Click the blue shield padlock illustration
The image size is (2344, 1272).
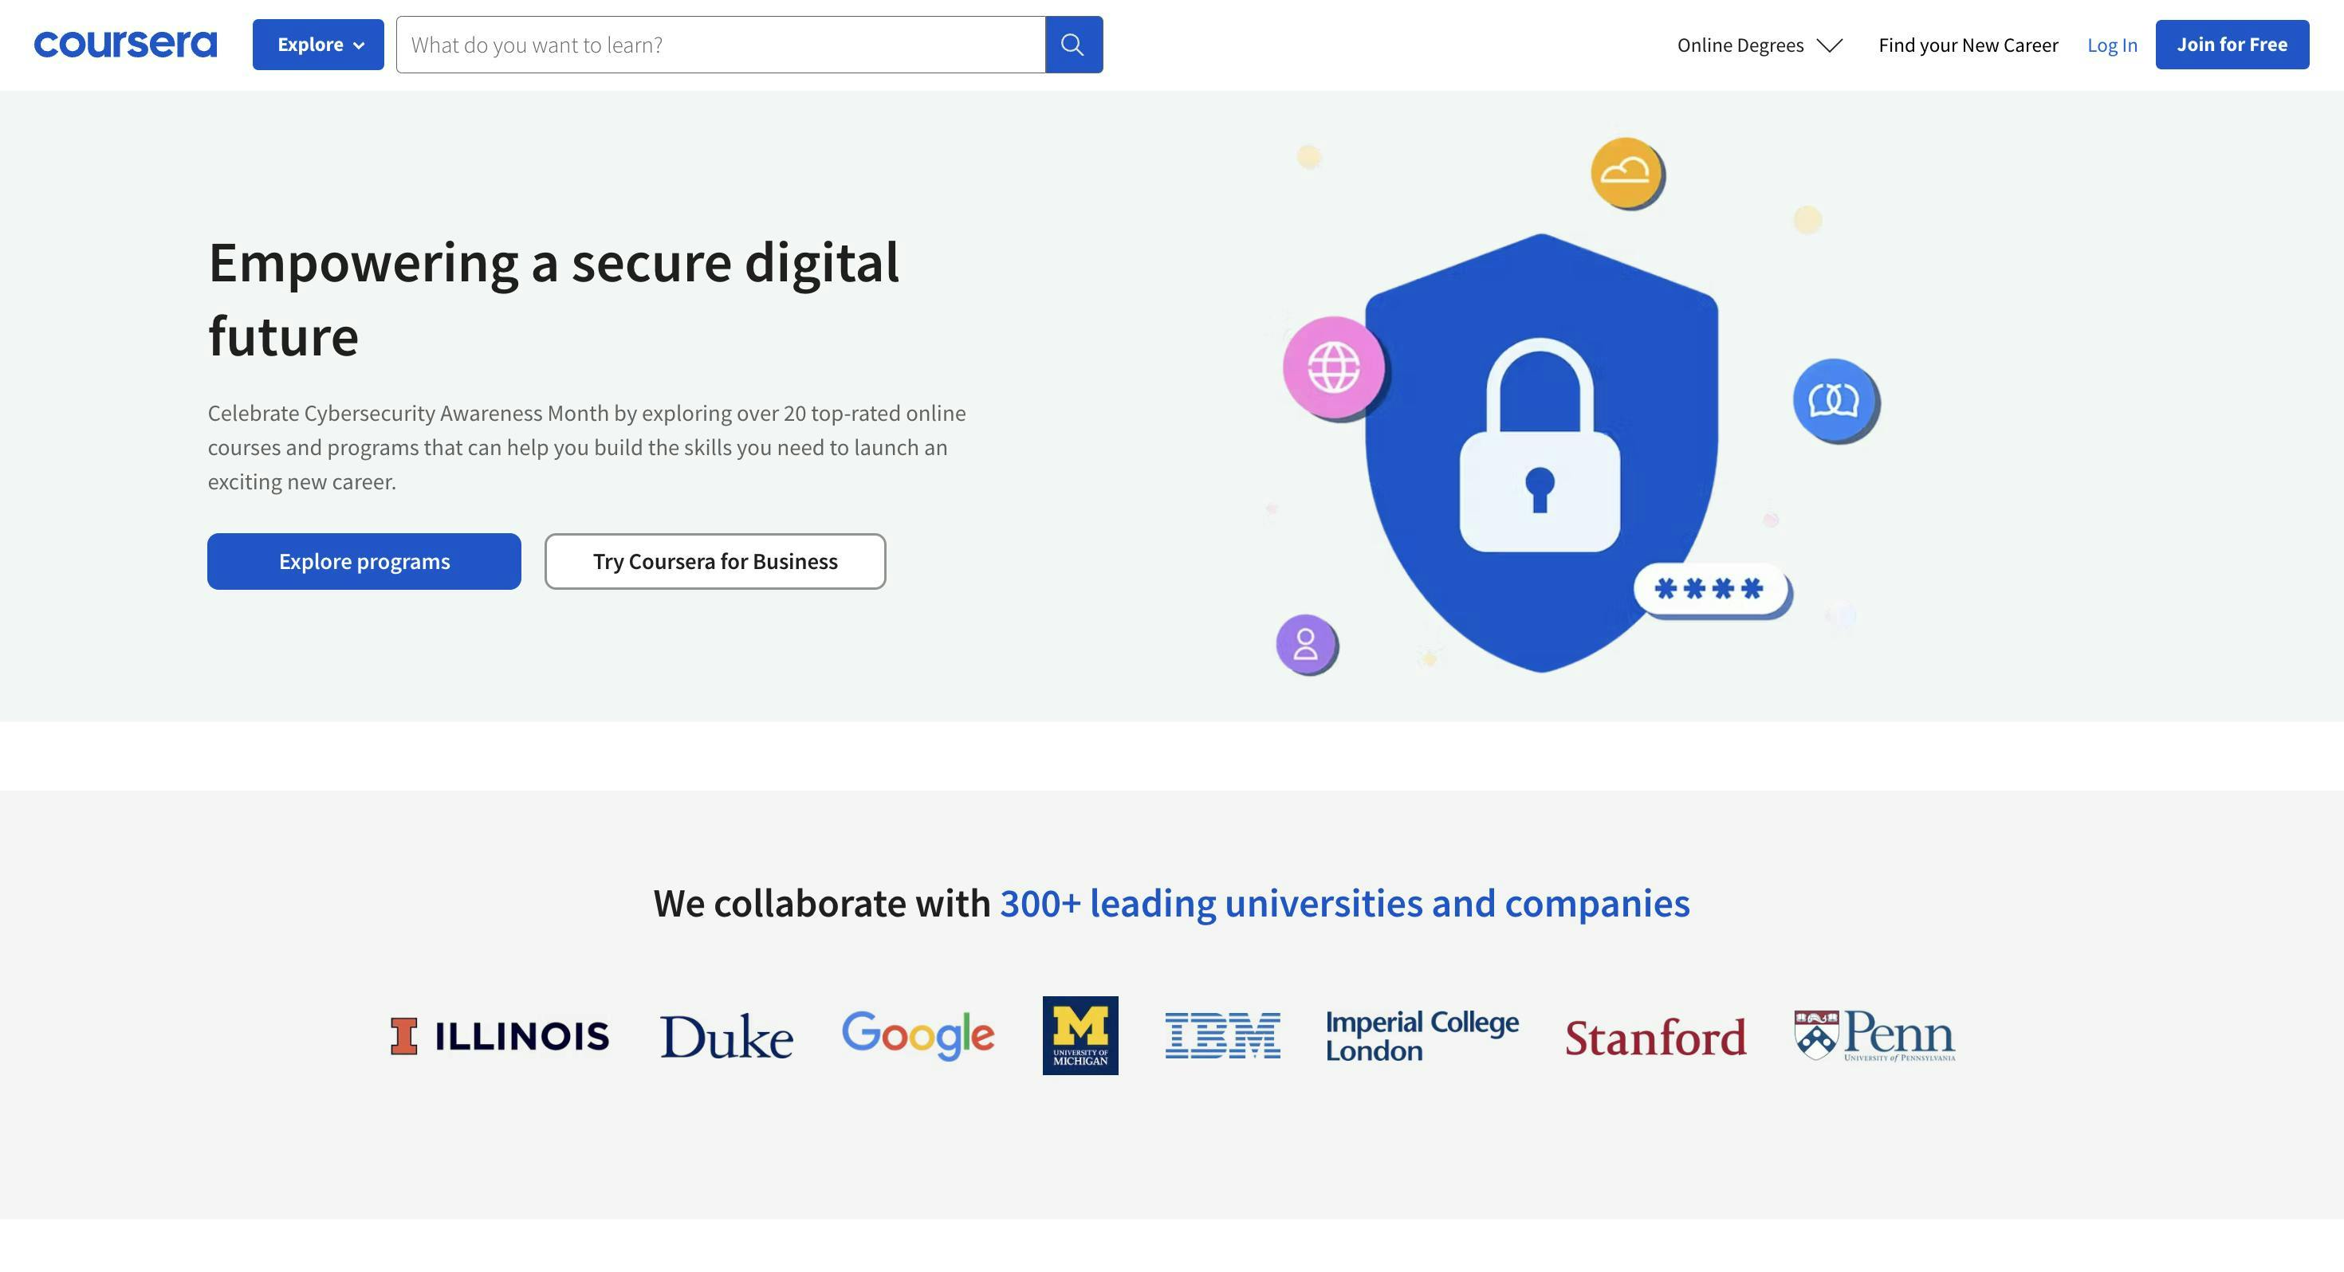point(1541,453)
